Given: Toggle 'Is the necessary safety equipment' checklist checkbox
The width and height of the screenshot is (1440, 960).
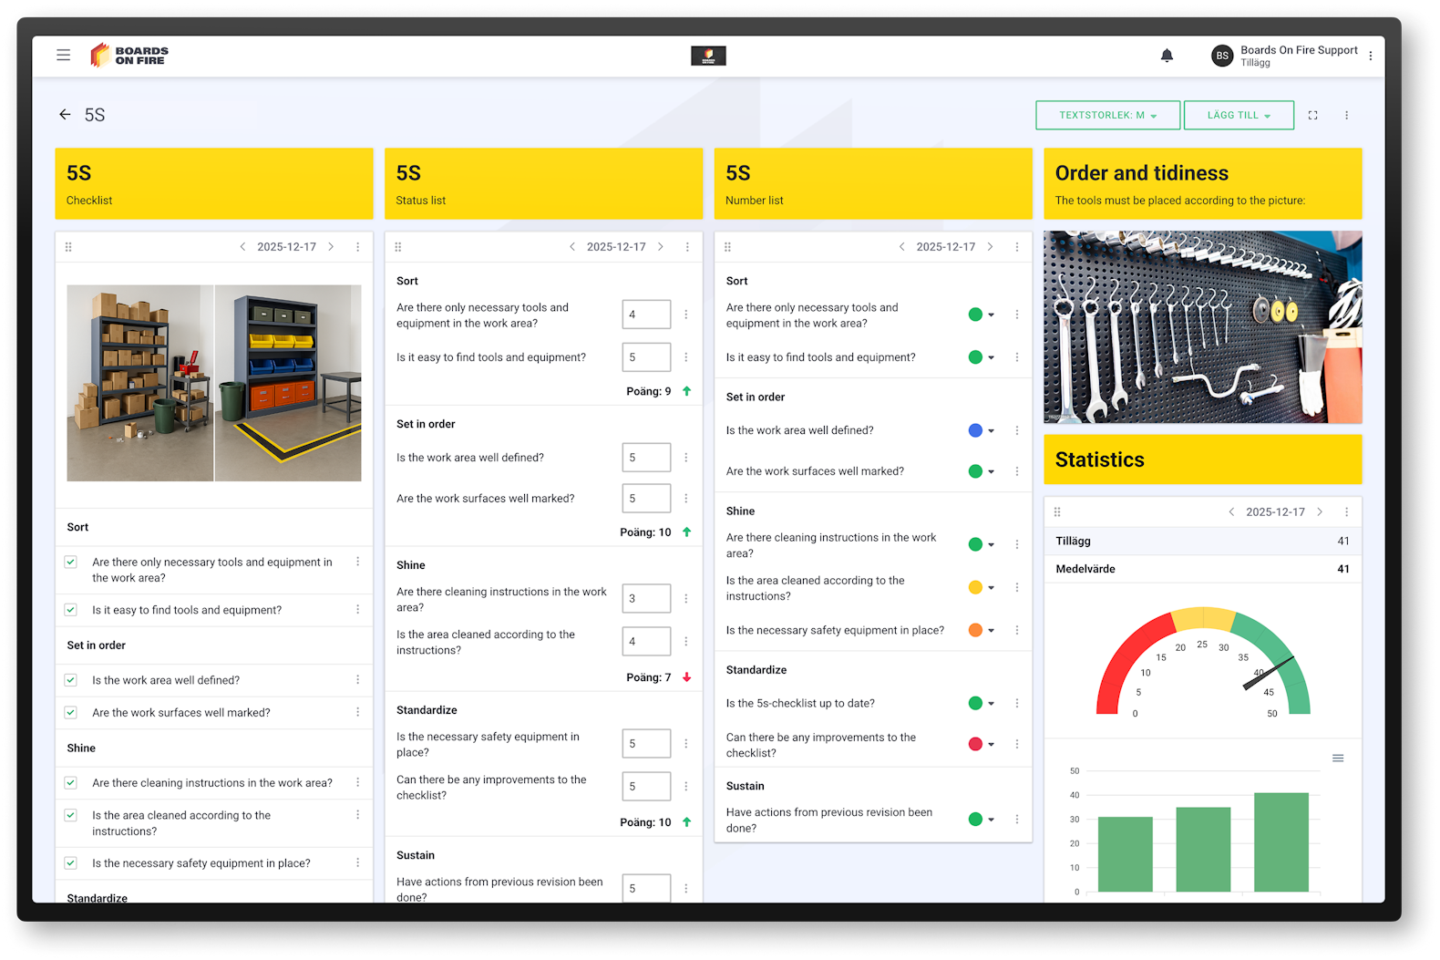Looking at the screenshot, I should tap(71, 863).
